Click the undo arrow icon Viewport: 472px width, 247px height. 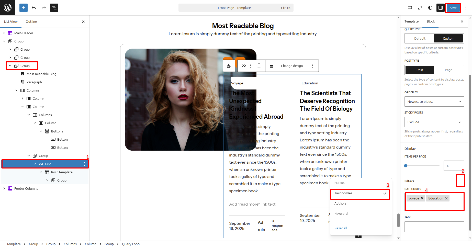[x=34, y=8]
